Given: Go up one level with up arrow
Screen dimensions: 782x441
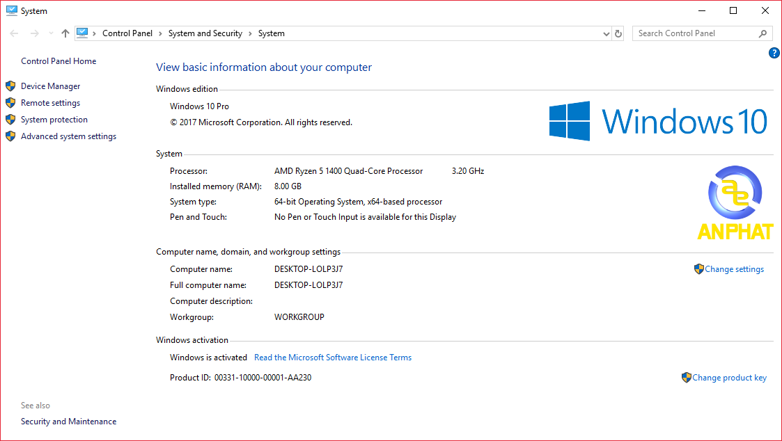Looking at the screenshot, I should [65, 33].
